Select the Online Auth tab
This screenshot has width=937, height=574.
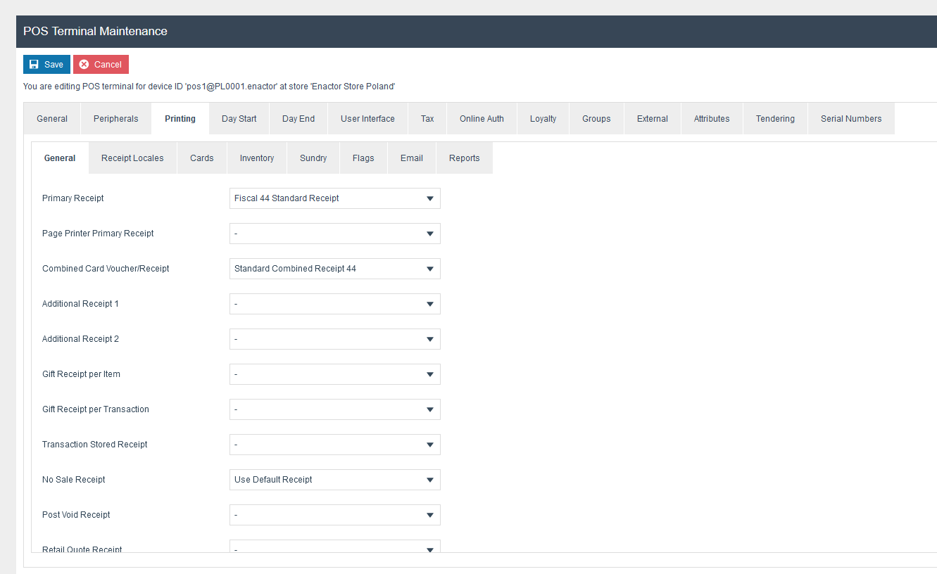(x=482, y=119)
